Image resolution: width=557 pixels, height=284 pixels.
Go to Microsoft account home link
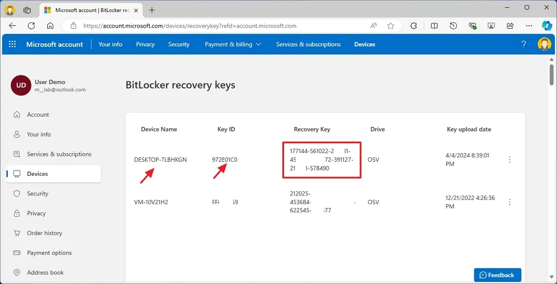pos(55,45)
